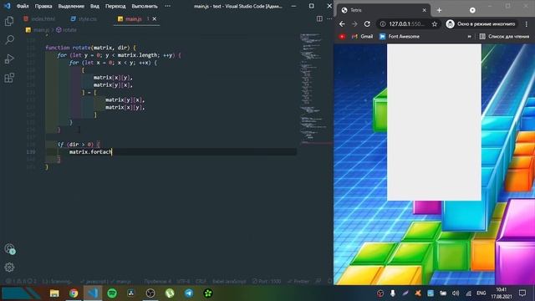
Task: Click the round media control icon in Chrome title bar
Action: 472,10
